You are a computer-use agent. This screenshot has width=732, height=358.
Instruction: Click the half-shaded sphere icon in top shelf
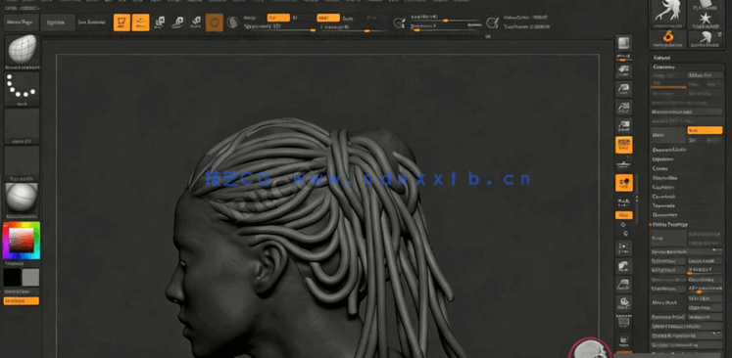click(232, 22)
